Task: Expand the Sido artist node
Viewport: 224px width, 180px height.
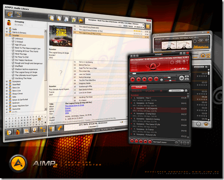Action: coord(6,97)
